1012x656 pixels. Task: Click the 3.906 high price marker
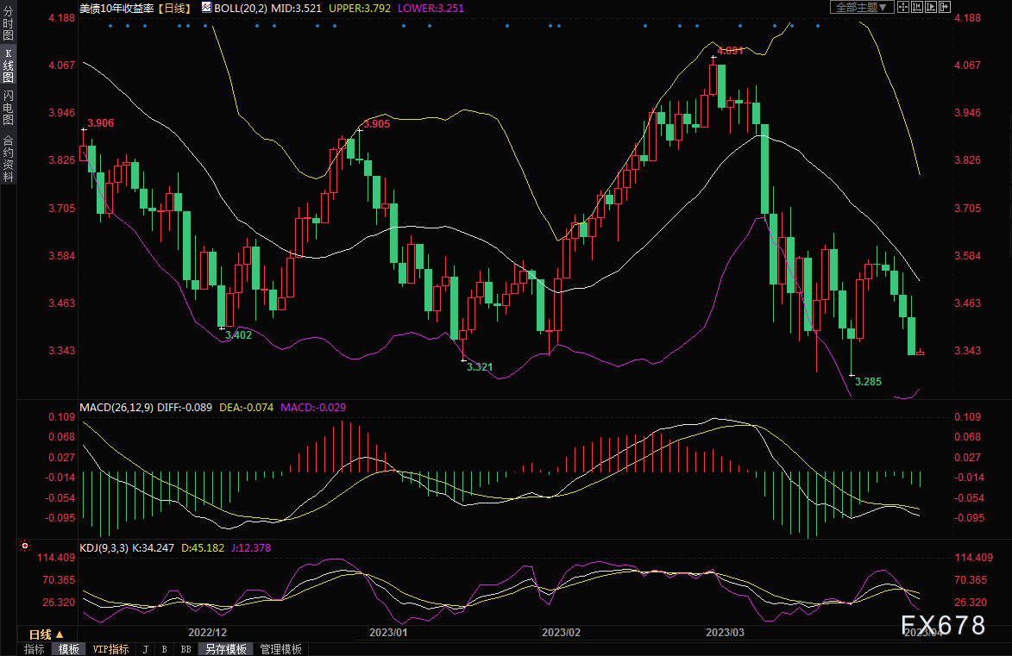pyautogui.click(x=101, y=123)
